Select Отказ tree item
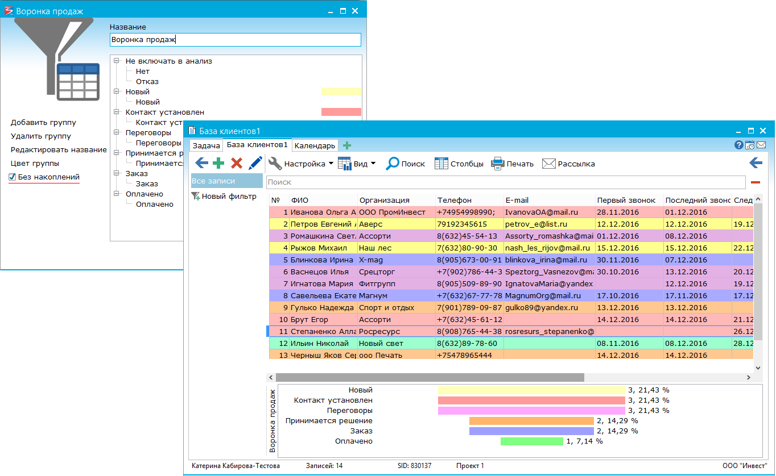776x476 pixels. coord(147,81)
